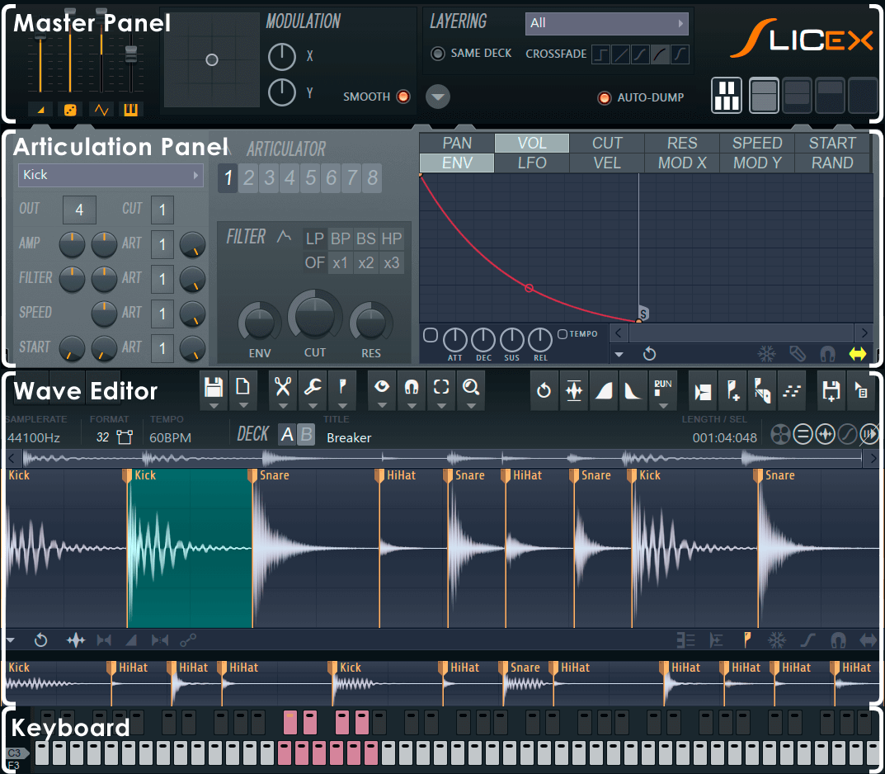
Task: Click the film reel icon beside length display
Action: pos(780,435)
